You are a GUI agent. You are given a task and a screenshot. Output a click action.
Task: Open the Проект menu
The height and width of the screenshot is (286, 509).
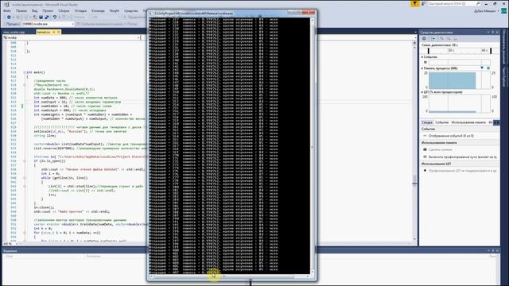(x=48, y=10)
